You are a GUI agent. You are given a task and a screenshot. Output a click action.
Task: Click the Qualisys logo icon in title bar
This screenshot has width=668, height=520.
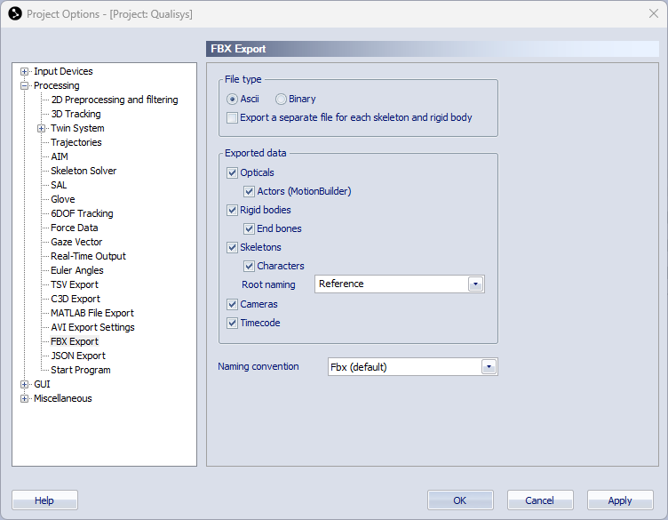tap(15, 13)
